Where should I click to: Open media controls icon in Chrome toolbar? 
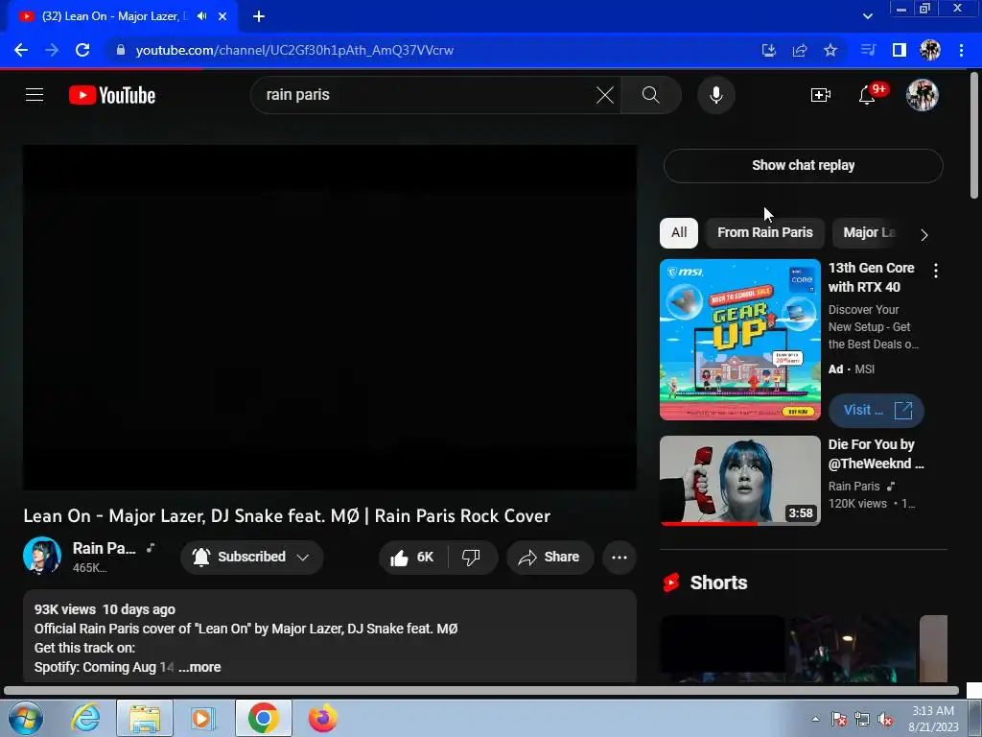tap(868, 50)
